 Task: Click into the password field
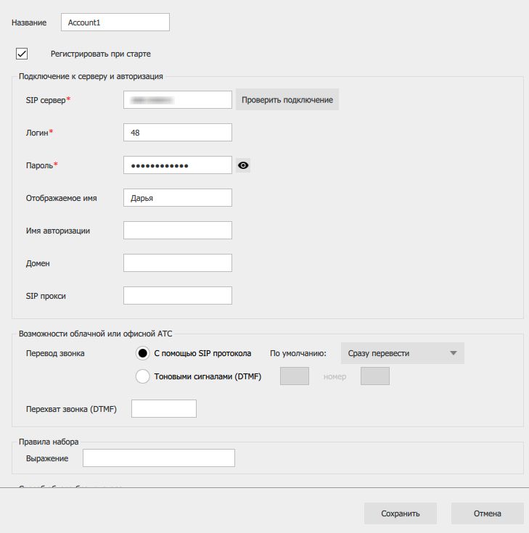click(178, 165)
